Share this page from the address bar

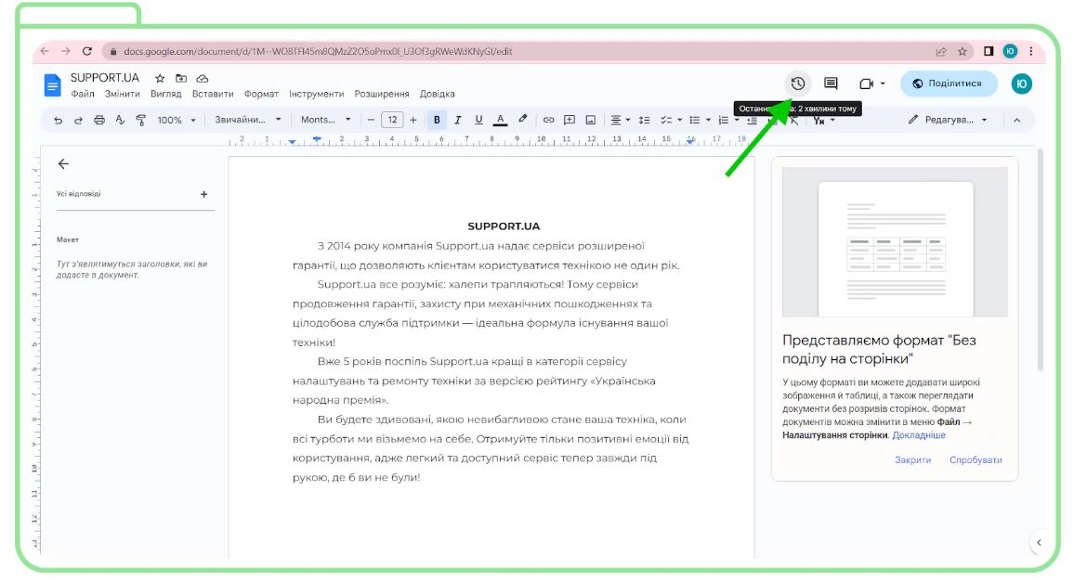[x=941, y=51]
